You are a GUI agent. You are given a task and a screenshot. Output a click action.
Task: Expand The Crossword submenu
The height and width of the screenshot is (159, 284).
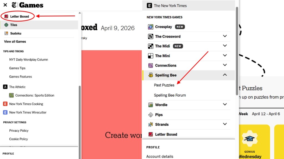225,36
